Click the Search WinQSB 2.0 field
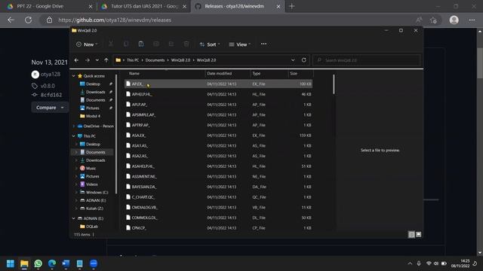 (367, 60)
